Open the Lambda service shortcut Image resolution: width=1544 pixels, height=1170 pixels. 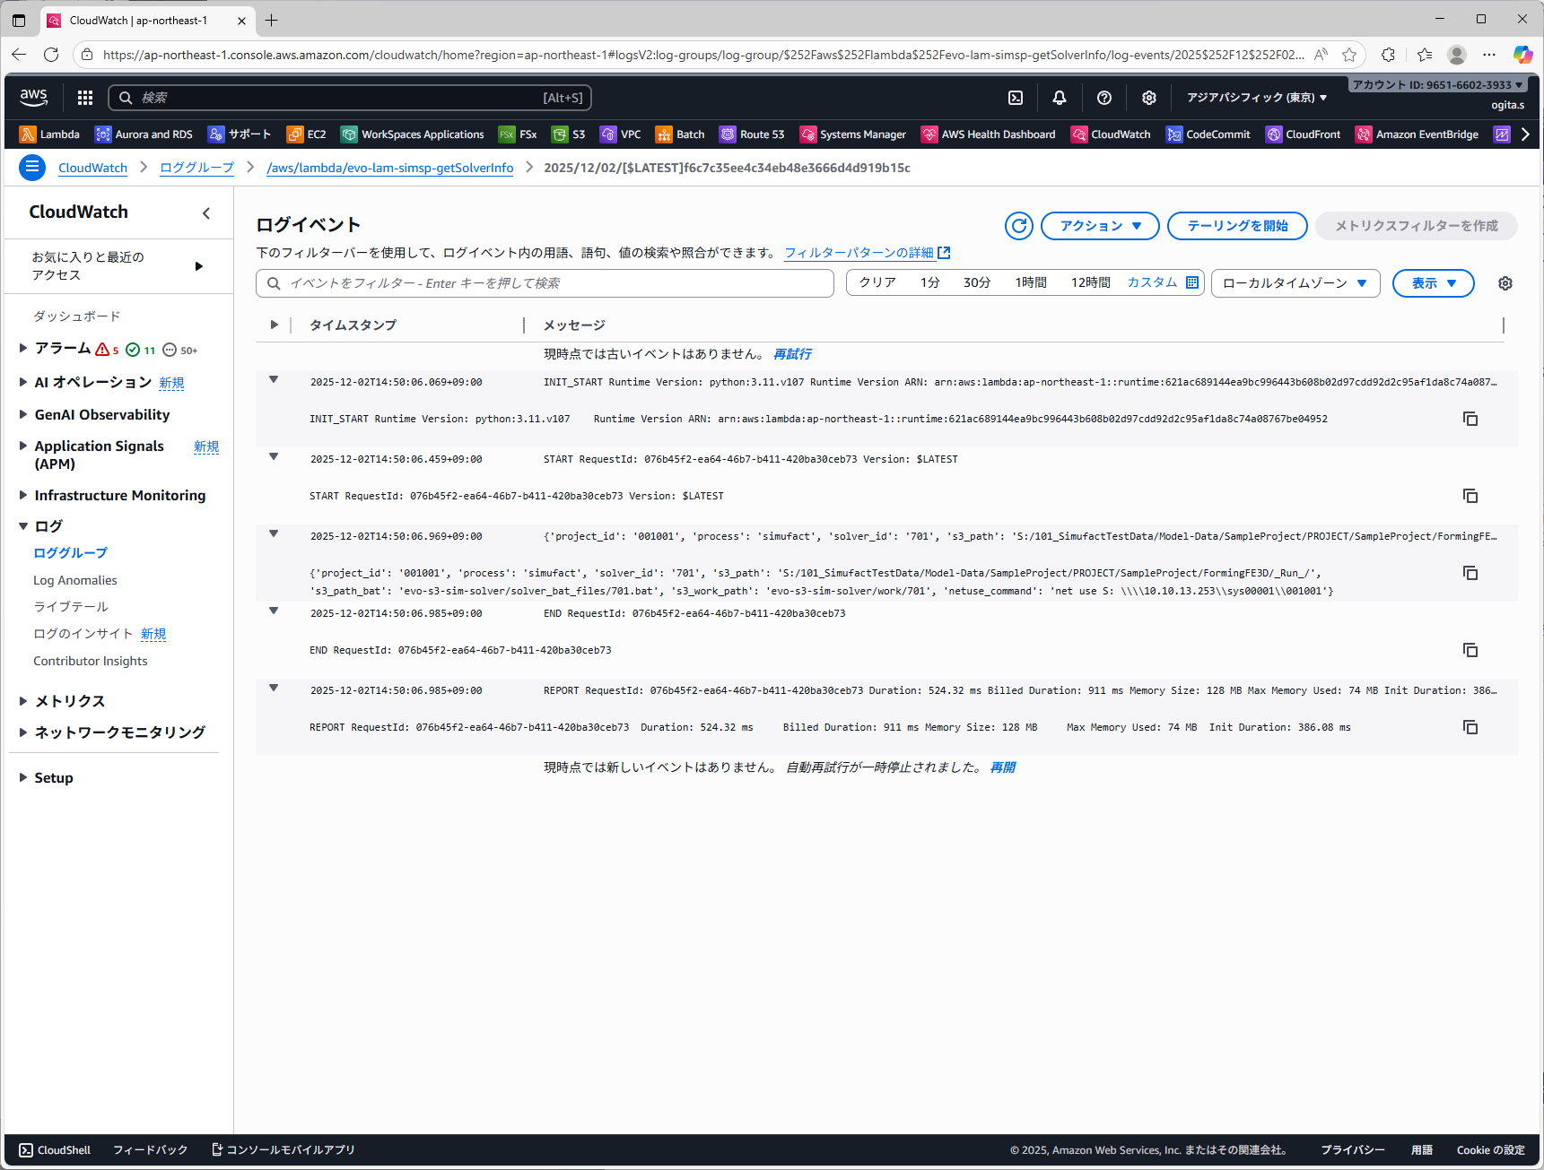pyautogui.click(x=50, y=134)
